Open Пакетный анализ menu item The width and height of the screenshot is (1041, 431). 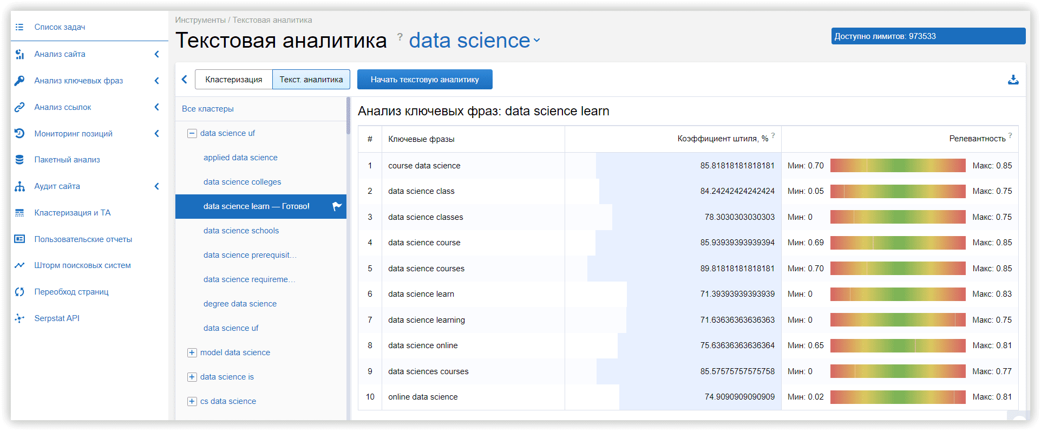click(x=67, y=160)
